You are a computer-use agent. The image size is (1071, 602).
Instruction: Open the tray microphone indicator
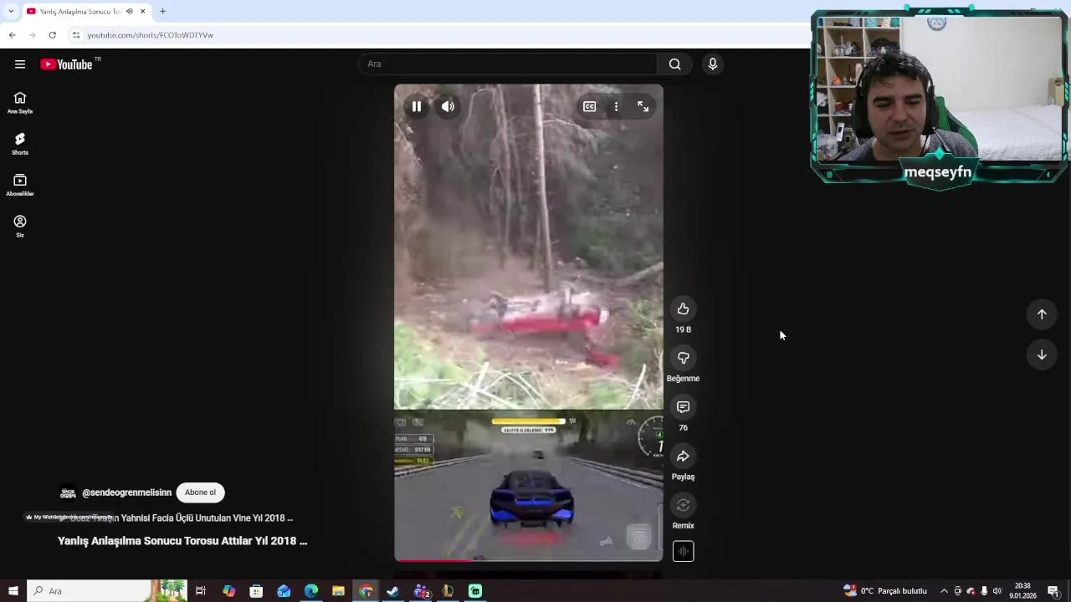984,591
